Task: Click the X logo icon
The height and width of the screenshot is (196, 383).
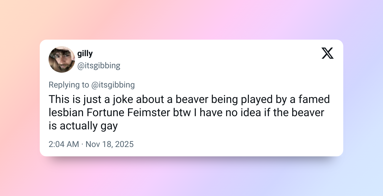Action: tap(328, 53)
